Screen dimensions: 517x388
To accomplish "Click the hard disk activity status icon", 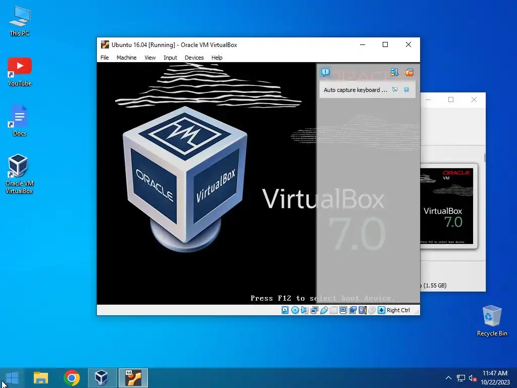I will (x=285, y=310).
